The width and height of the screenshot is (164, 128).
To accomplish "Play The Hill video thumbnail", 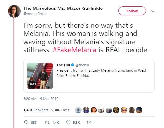I will coord(40,76).
